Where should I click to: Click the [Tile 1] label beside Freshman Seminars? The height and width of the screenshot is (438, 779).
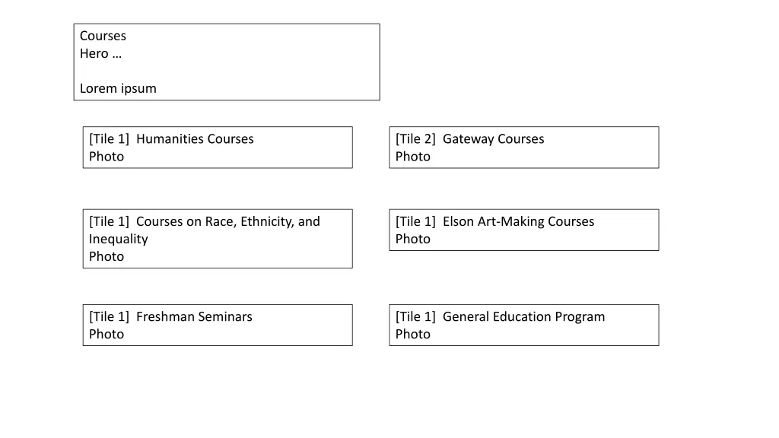click(109, 316)
